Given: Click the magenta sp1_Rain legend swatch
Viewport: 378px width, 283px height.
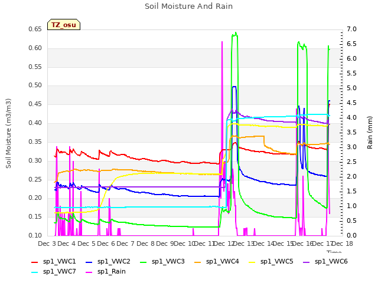Looking at the screenshot, I should click(89, 272).
